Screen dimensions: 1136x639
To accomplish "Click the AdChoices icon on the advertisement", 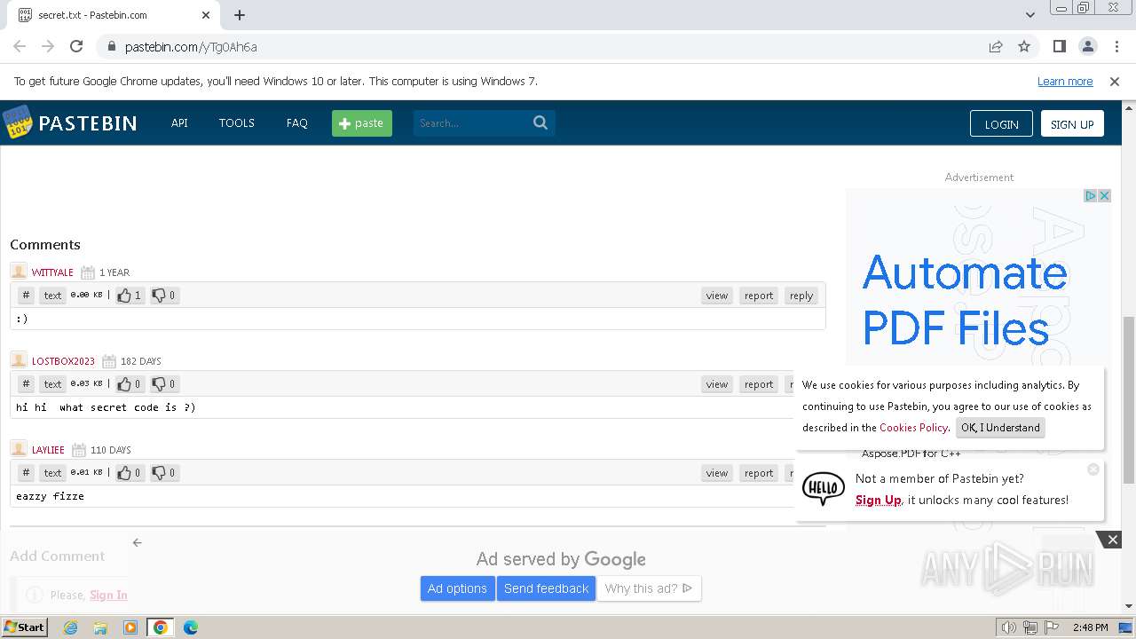I will pos(1091,195).
